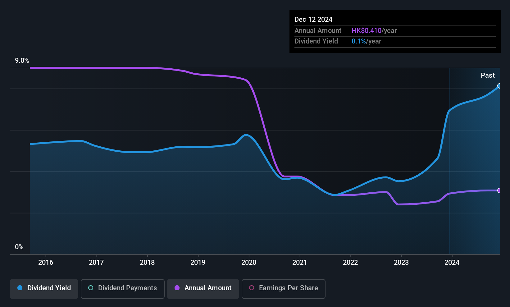Screen dimensions: 510x307
Task: Show the Earnings Per Share series
Action: pos(283,288)
